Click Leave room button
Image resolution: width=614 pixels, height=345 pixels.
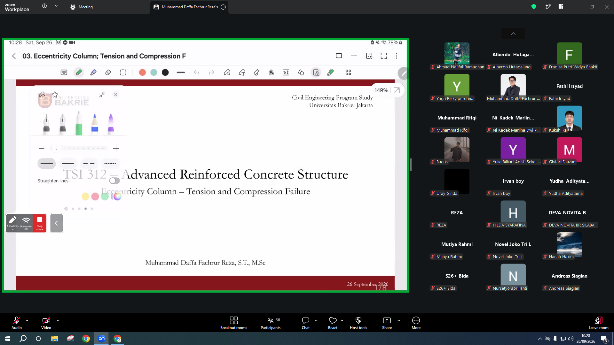(599, 323)
